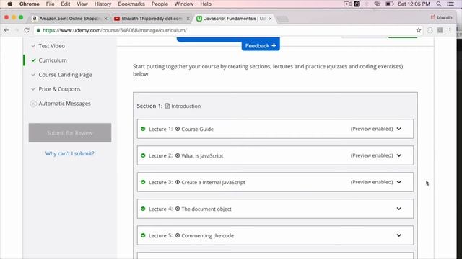The height and width of the screenshot is (259, 462).
Task: Click green check icon of Lecture 4
Action: pyautogui.click(x=143, y=209)
